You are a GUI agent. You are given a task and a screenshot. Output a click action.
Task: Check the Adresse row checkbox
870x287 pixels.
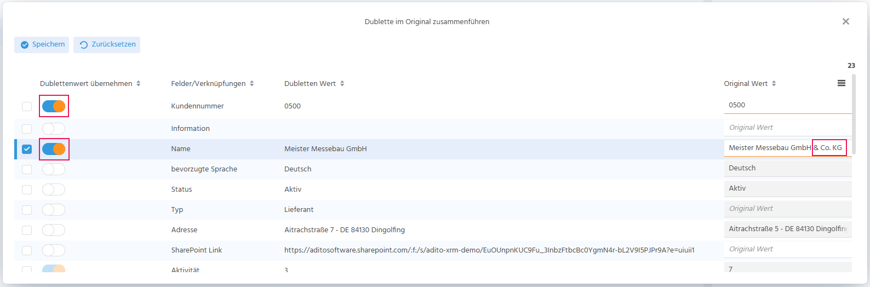(x=27, y=230)
